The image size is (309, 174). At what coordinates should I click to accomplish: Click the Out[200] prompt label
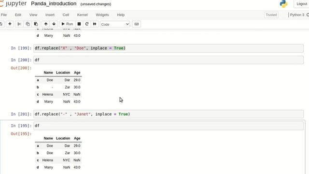[x=21, y=68]
